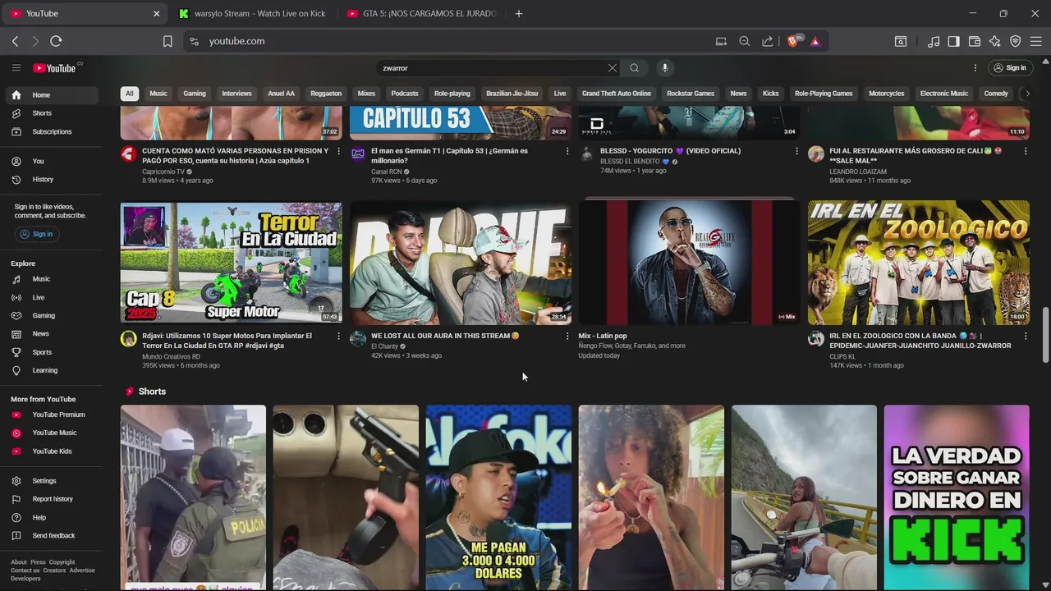This screenshot has height=591, width=1051.
Task: Open Brave VPN shield icon
Action: [1016, 41]
